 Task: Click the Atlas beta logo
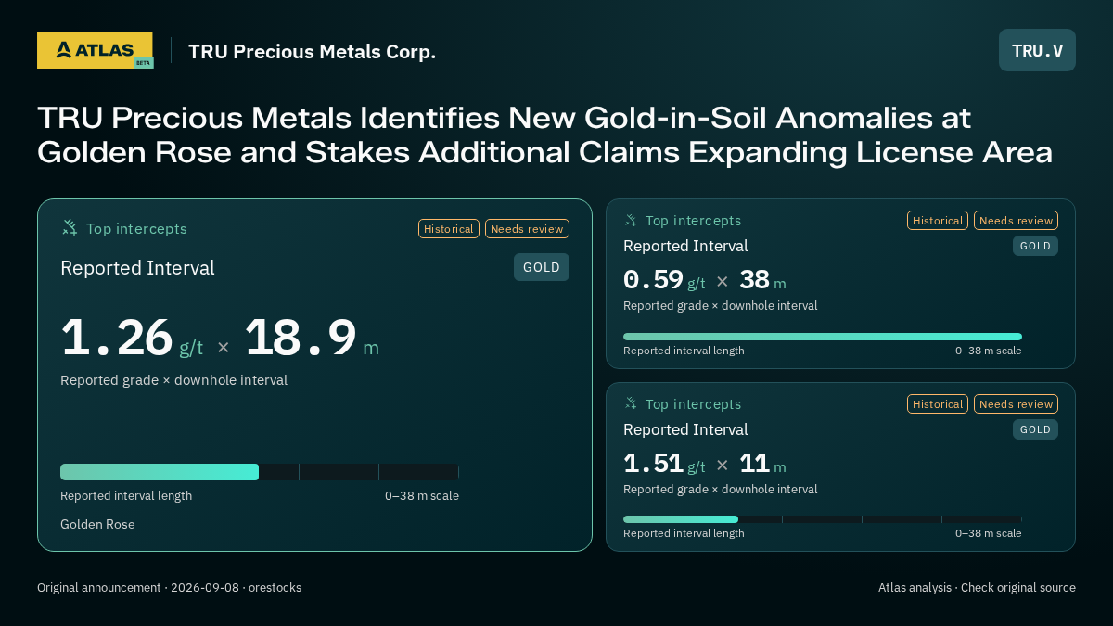(x=95, y=50)
